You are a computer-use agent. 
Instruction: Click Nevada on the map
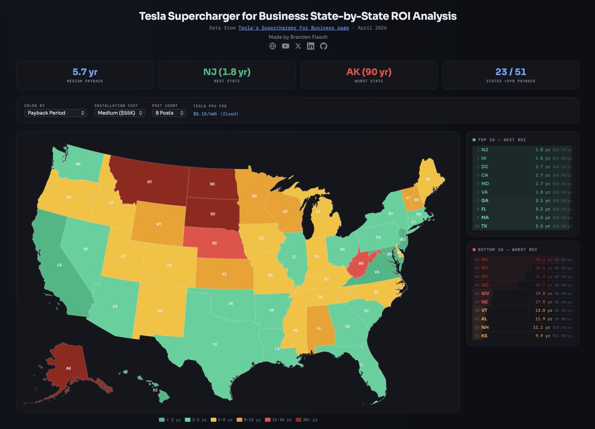[x=86, y=249]
